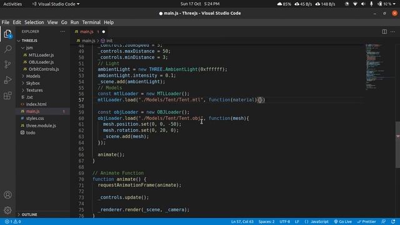Open the Manage gear icon
400x225 pixels.
[x=7, y=210]
